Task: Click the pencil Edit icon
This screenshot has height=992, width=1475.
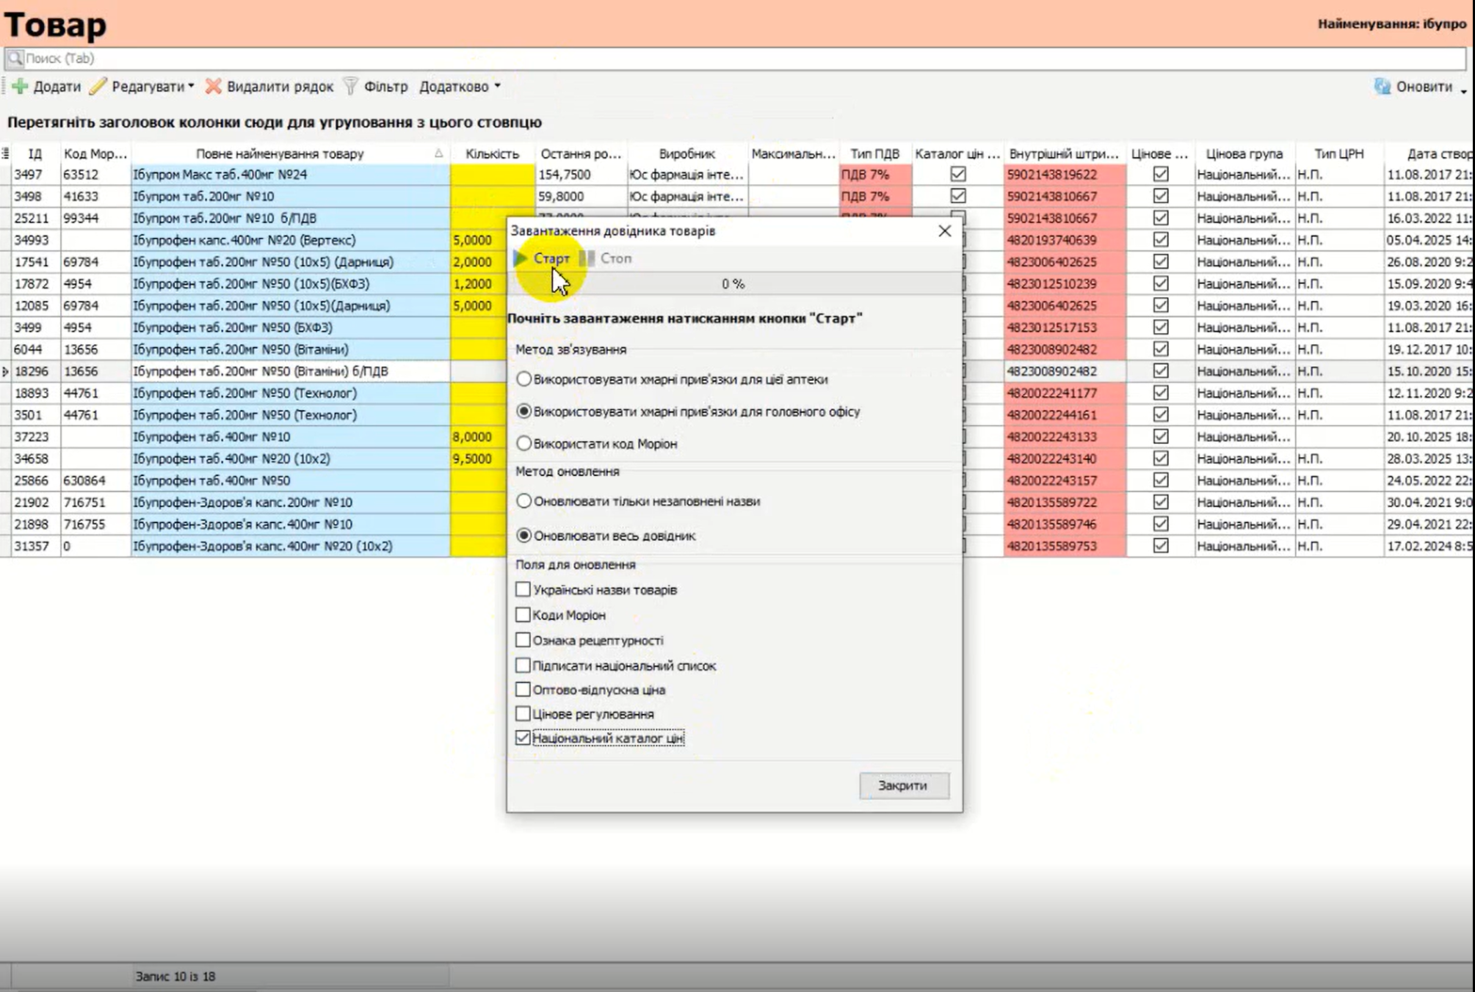Action: (98, 87)
